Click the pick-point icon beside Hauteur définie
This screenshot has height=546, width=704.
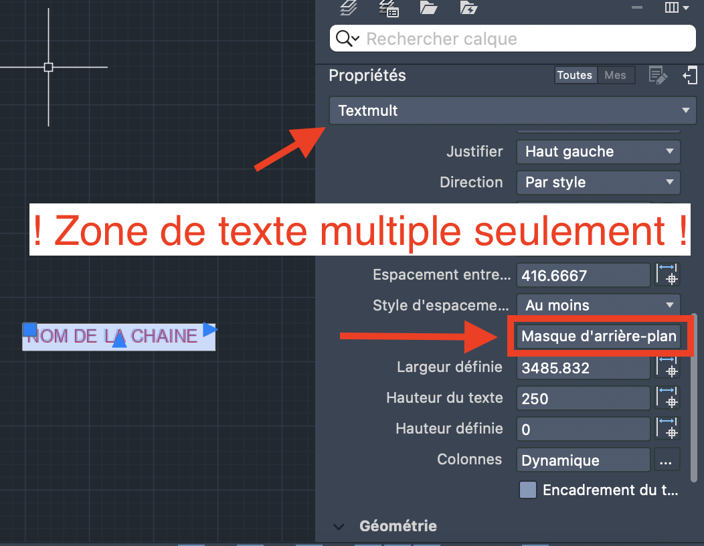pyautogui.click(x=667, y=428)
